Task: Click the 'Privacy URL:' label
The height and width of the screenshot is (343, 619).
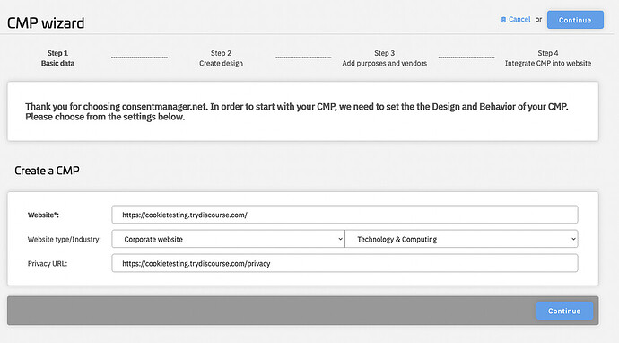Action: tap(48, 264)
